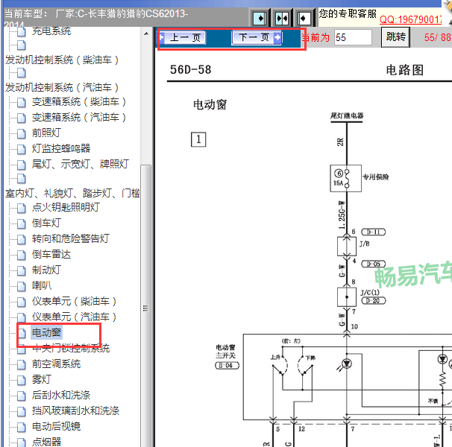Image resolution: width=452 pixels, height=447 pixels.
Task: Select 点火钥匙照明灯 item
Action: (x=66, y=207)
